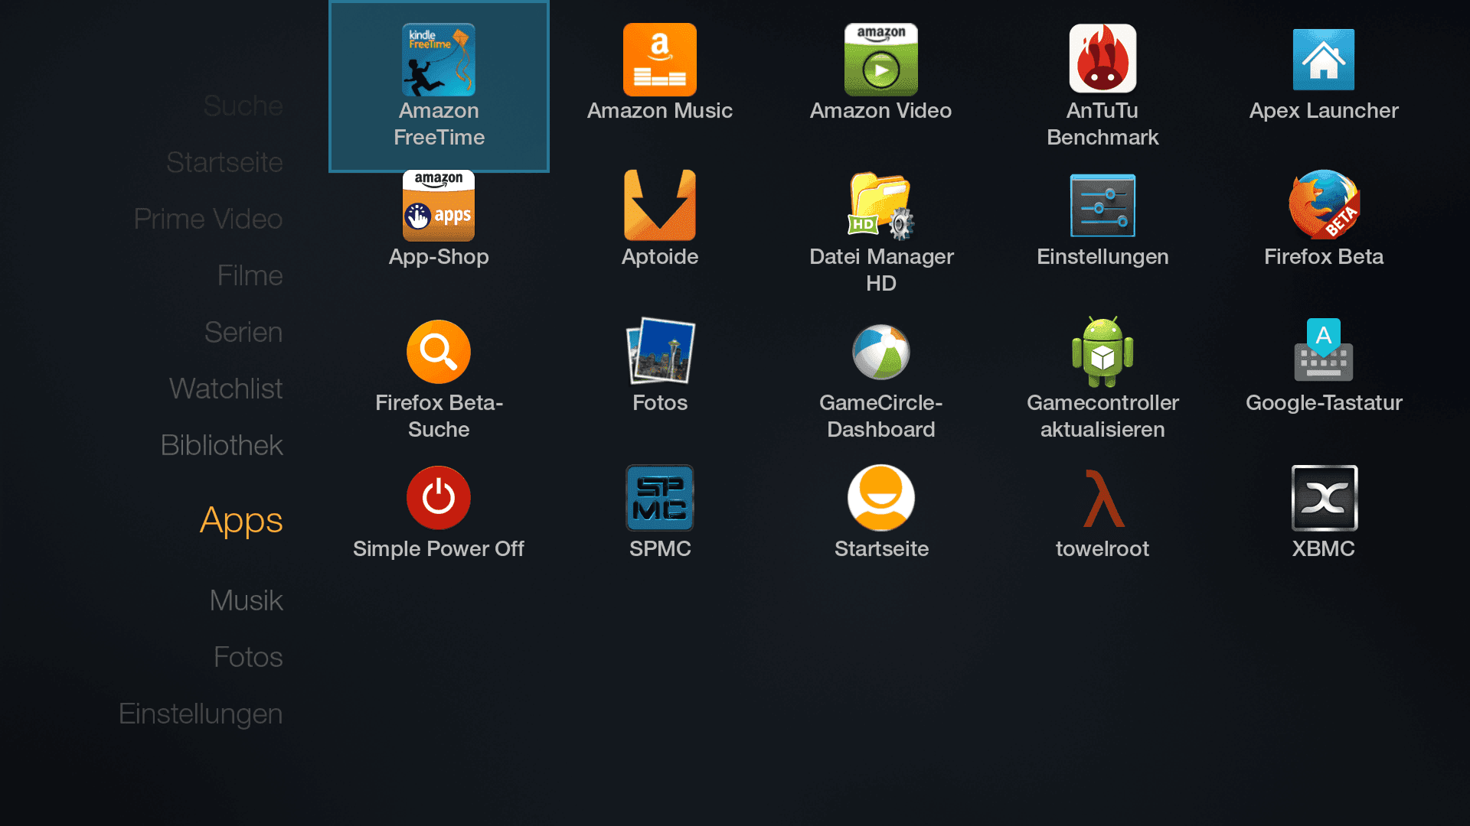Open Apex Launcher

1323,61
